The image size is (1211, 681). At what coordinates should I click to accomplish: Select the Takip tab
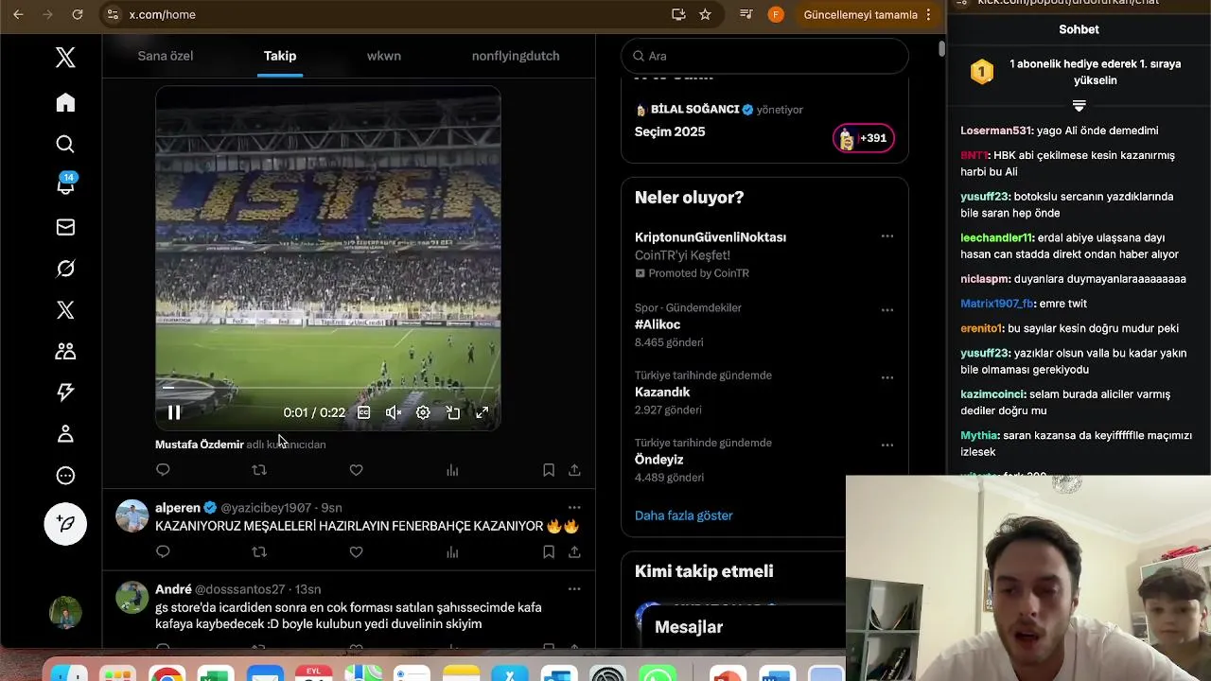pyautogui.click(x=280, y=56)
